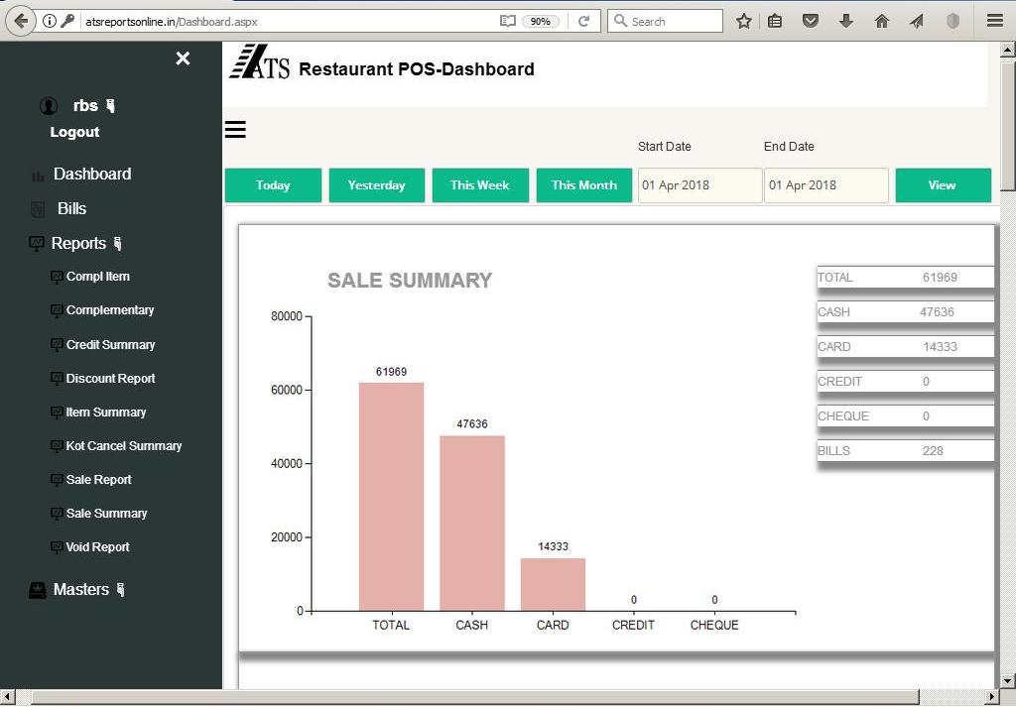The width and height of the screenshot is (1016, 707).
Task: Click the Start Date field
Action: (699, 185)
